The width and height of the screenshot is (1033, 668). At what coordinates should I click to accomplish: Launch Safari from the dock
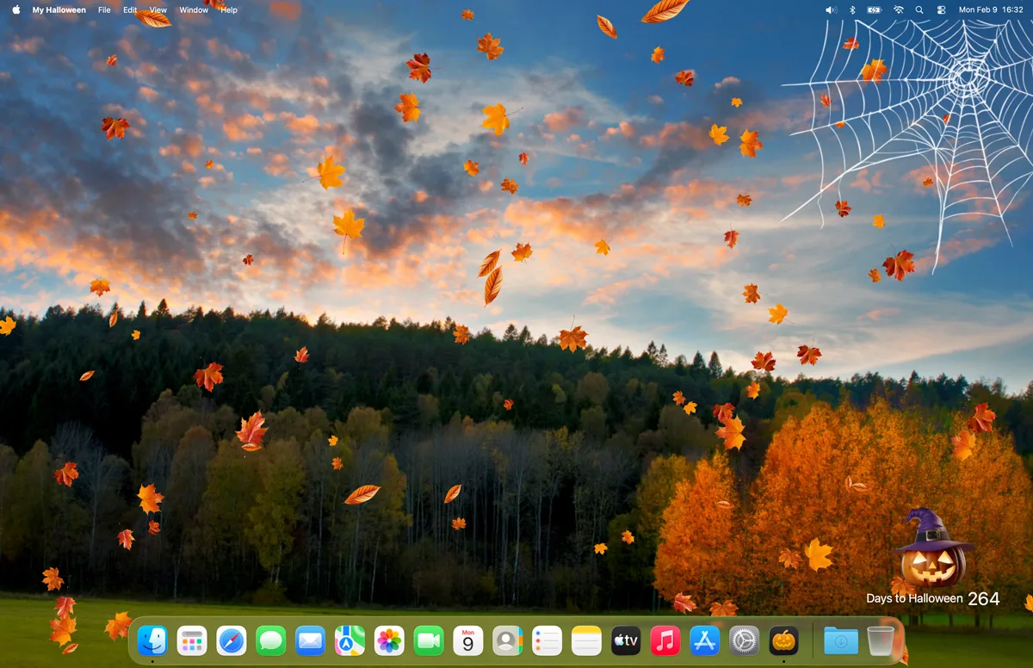232,640
